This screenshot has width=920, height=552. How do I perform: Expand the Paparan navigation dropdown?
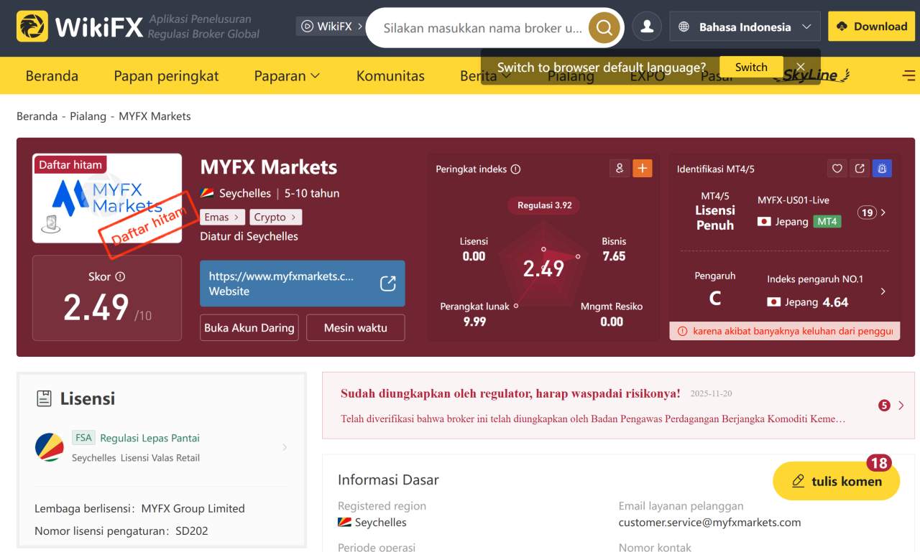tap(287, 75)
